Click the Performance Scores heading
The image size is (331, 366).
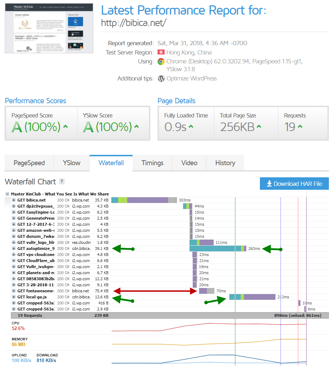tap(36, 101)
